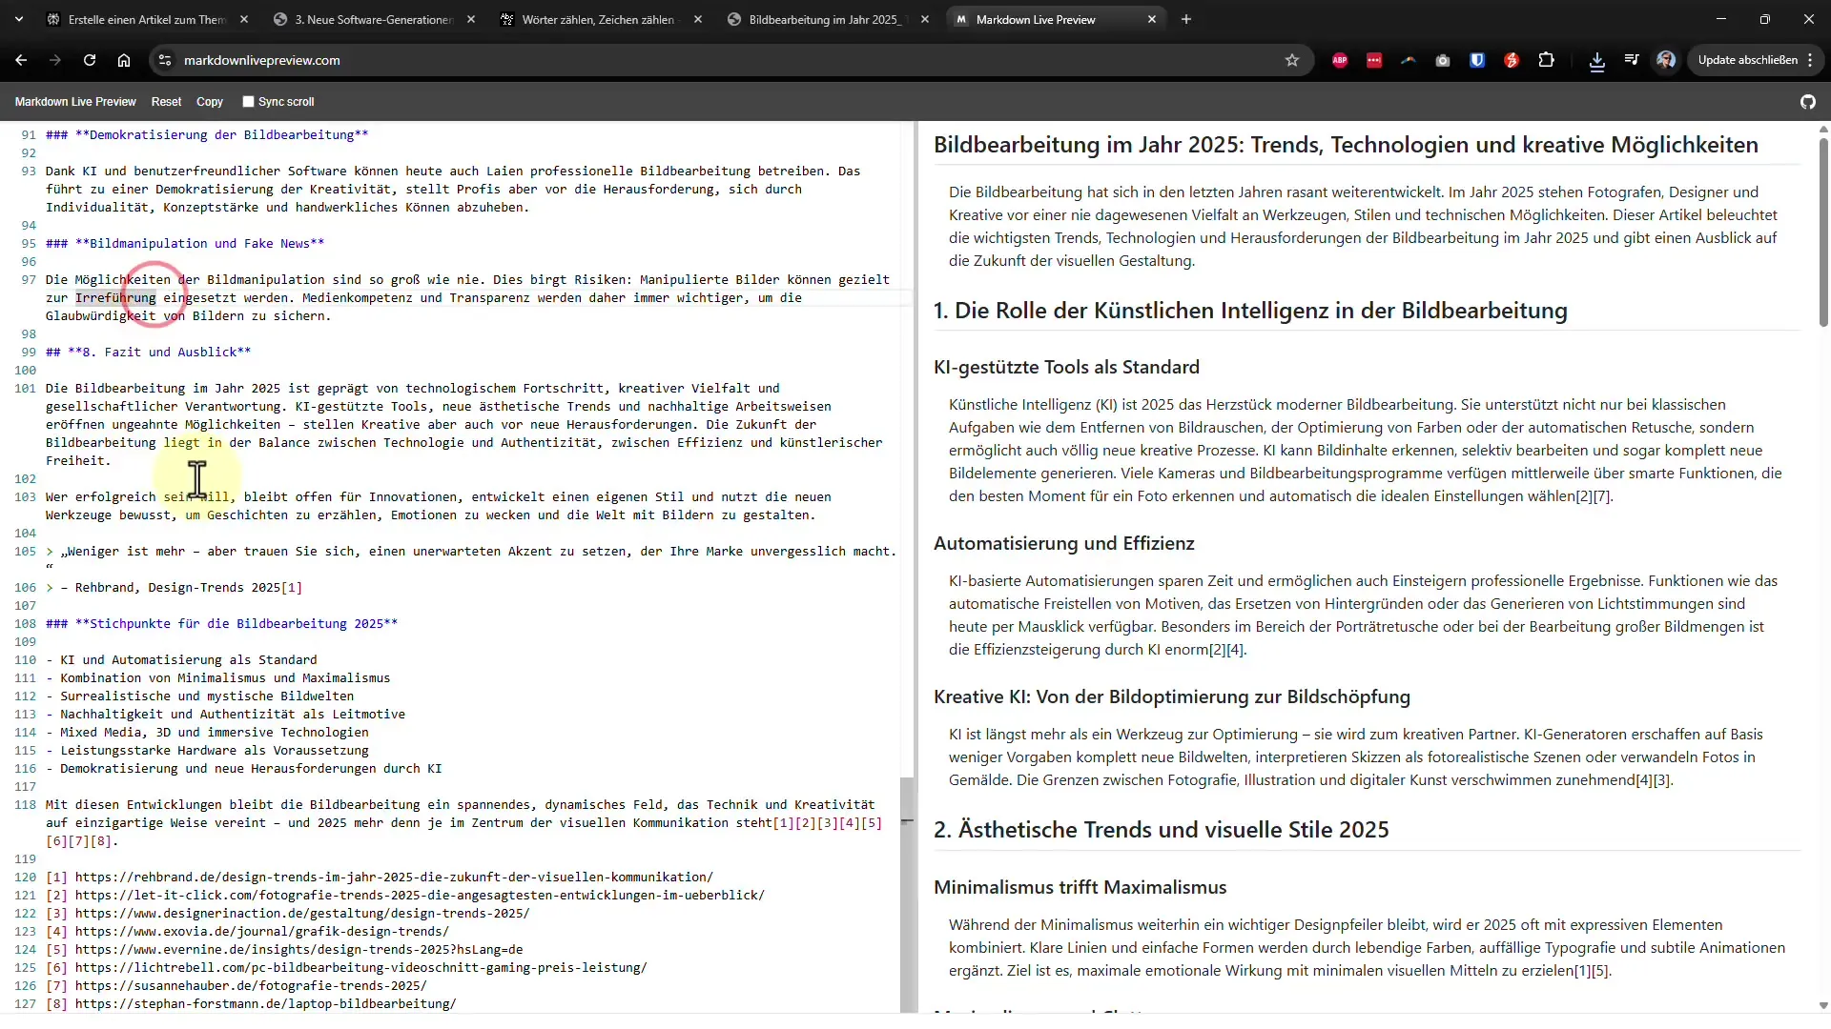Click preview heading 'Automatisierung und Effizienz'
This screenshot has width=1831, height=1029.
click(1063, 544)
